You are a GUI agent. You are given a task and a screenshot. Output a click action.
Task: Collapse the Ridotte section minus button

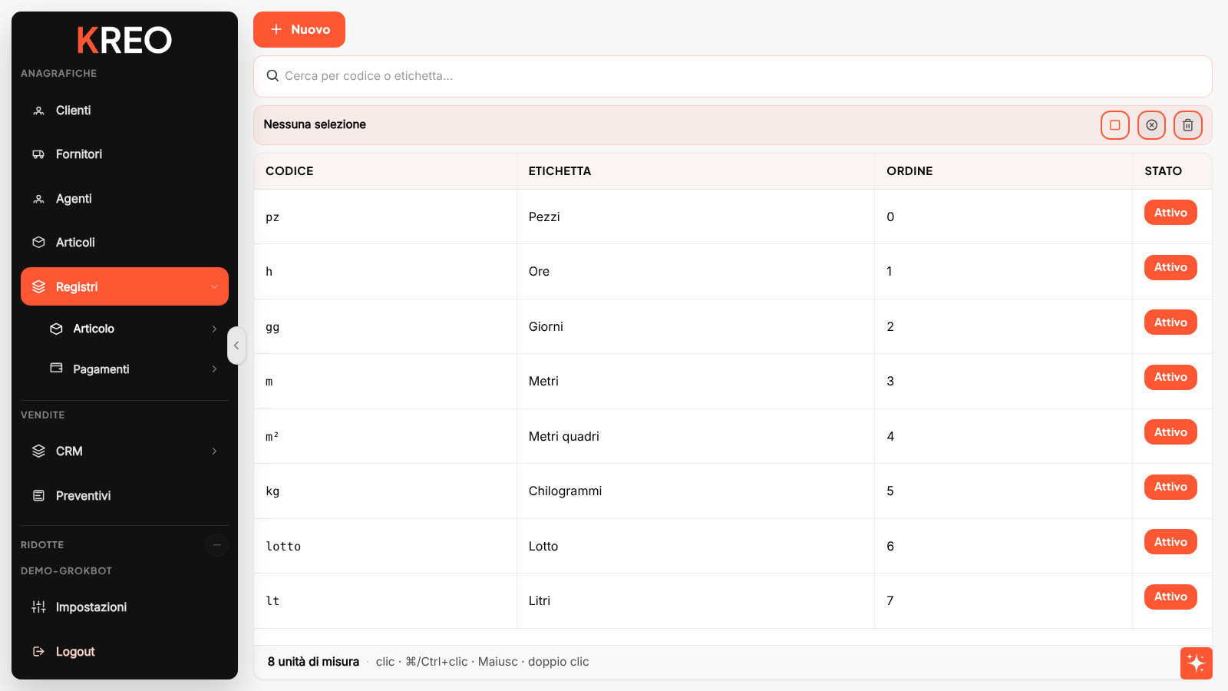click(217, 545)
